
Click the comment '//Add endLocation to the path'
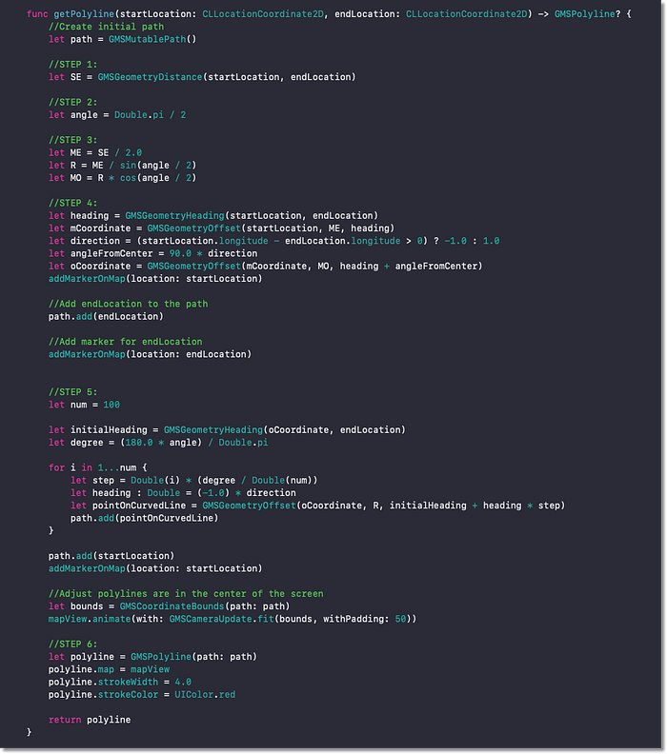tap(128, 304)
